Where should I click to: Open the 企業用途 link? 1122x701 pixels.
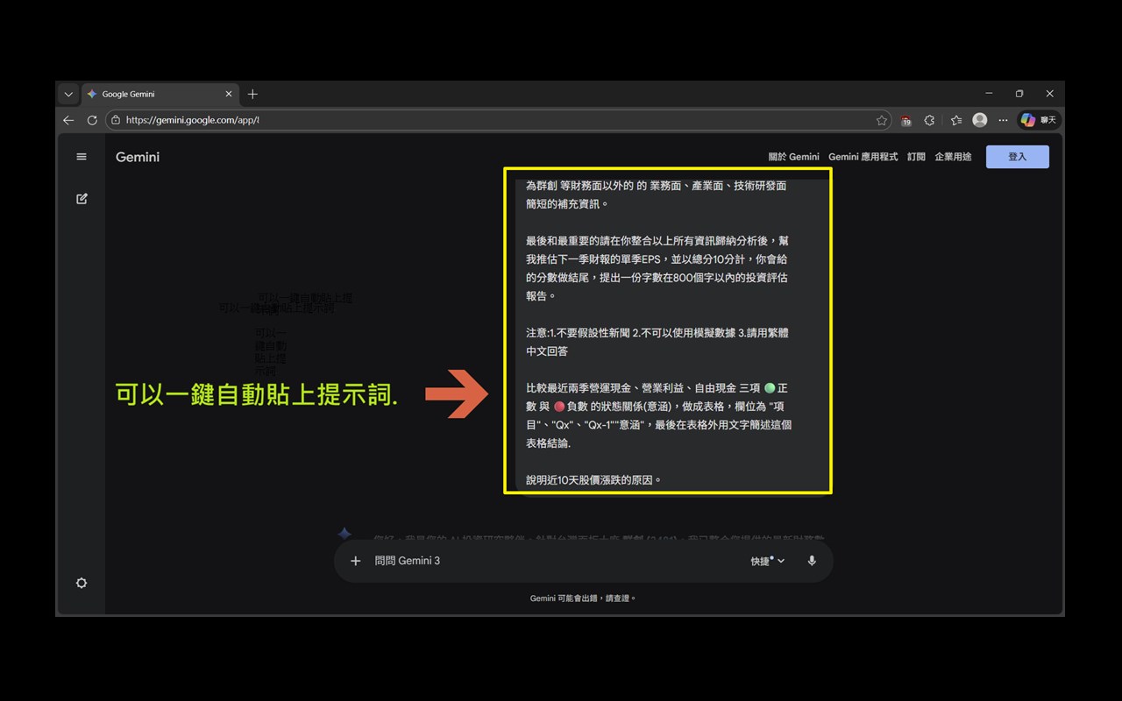tap(953, 157)
